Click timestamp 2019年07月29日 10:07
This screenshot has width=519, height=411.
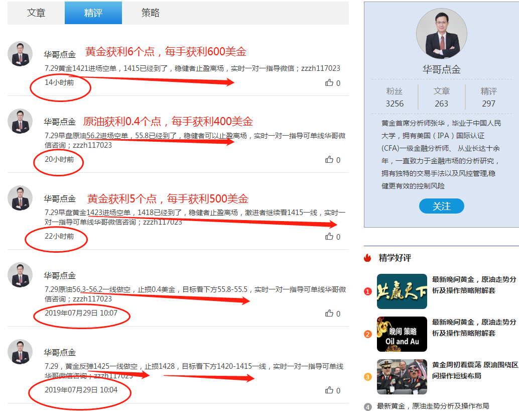coord(81,313)
